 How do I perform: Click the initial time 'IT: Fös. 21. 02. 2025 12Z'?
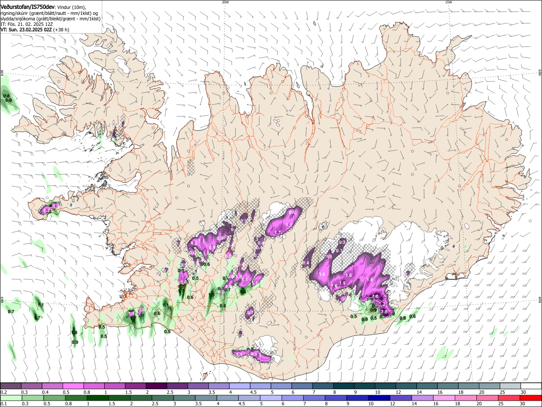coord(27,24)
